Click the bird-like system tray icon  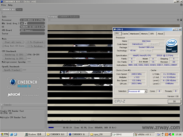[x=158, y=134]
